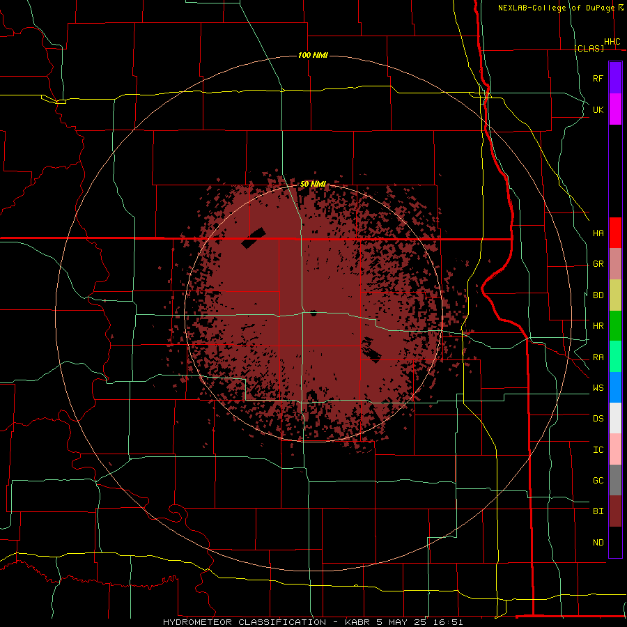Screen dimensions: 627x627
Task: Click the HA red legend swatch
Action: coord(615,233)
